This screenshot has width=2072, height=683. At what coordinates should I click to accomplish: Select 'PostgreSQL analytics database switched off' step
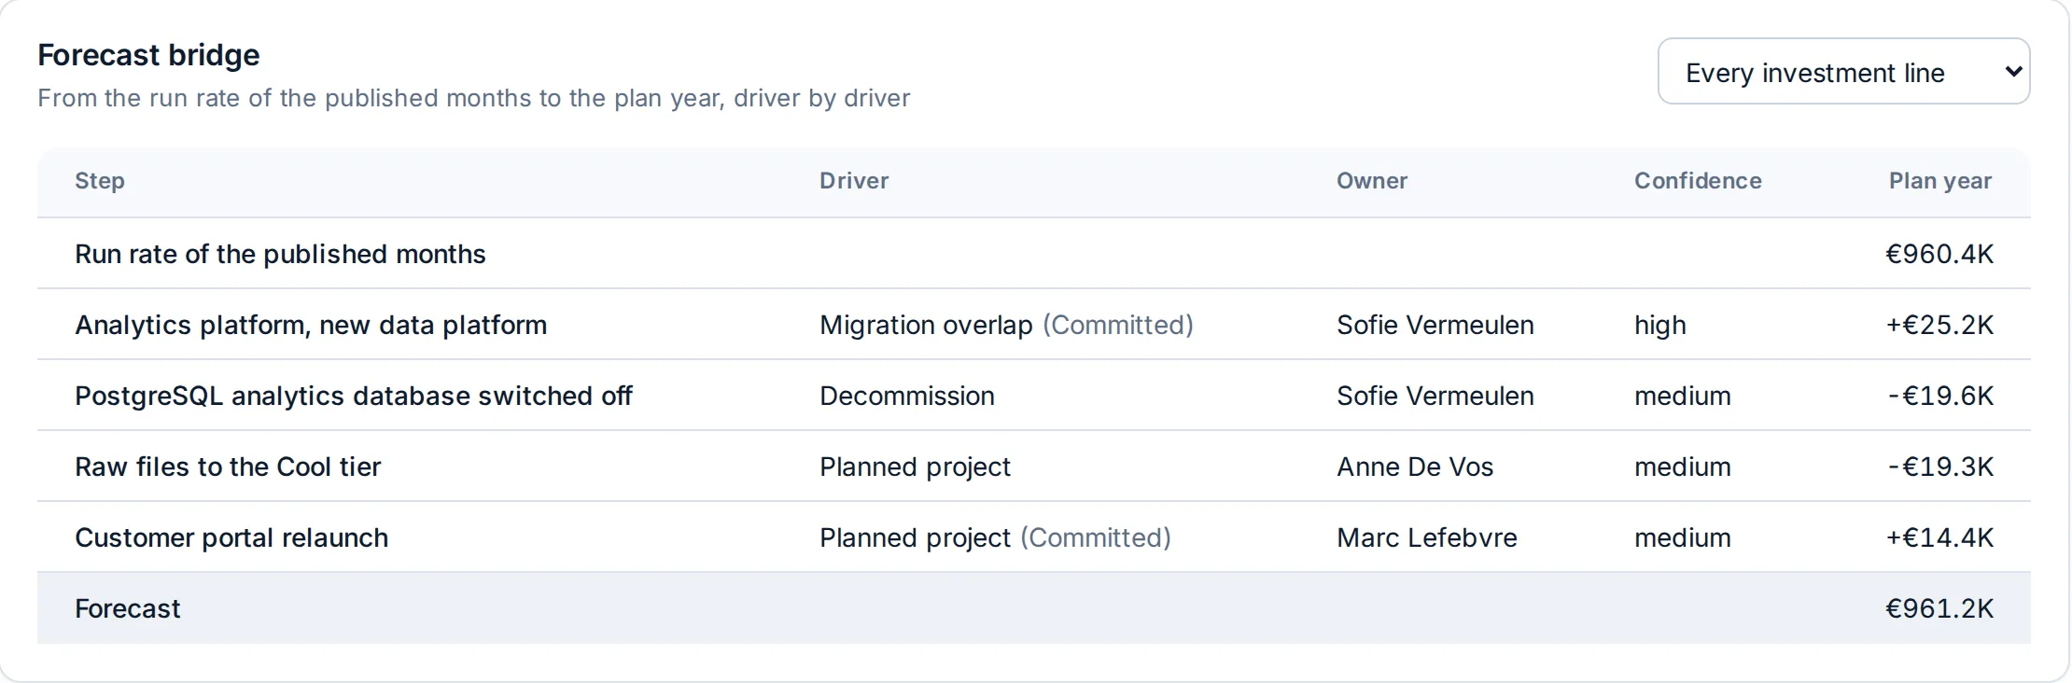354,396
